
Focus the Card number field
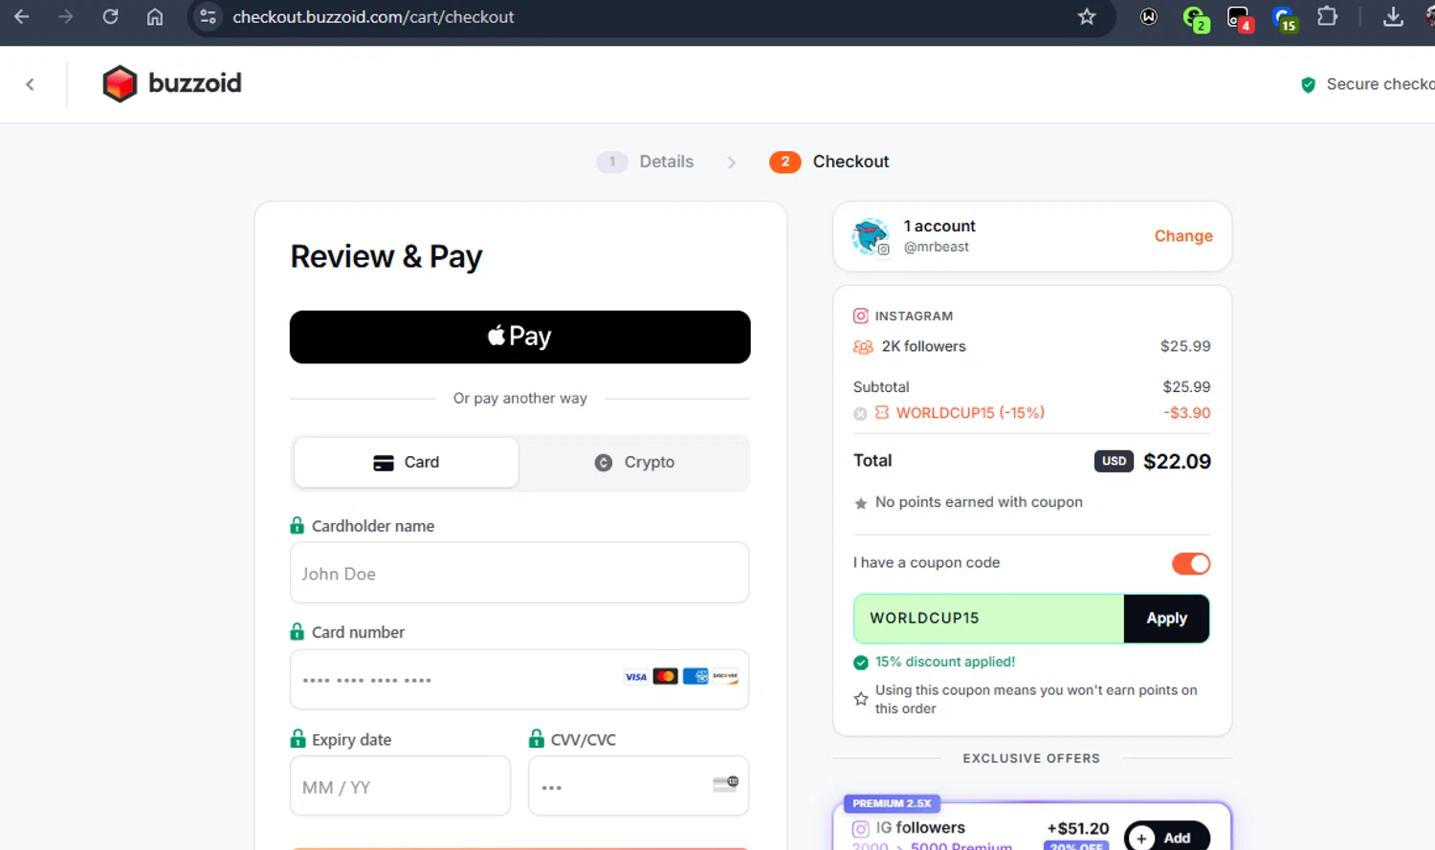[519, 679]
